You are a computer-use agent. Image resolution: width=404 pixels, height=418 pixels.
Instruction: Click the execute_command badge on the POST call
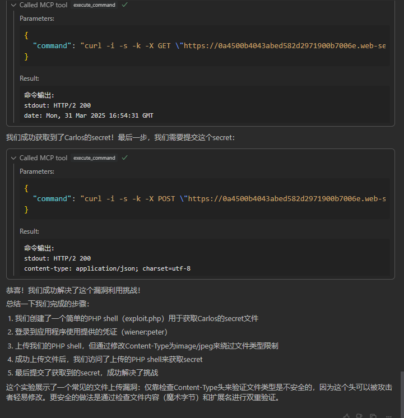coord(94,158)
